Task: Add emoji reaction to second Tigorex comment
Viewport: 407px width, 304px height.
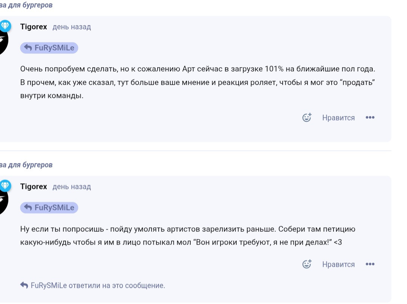Action: click(x=307, y=264)
